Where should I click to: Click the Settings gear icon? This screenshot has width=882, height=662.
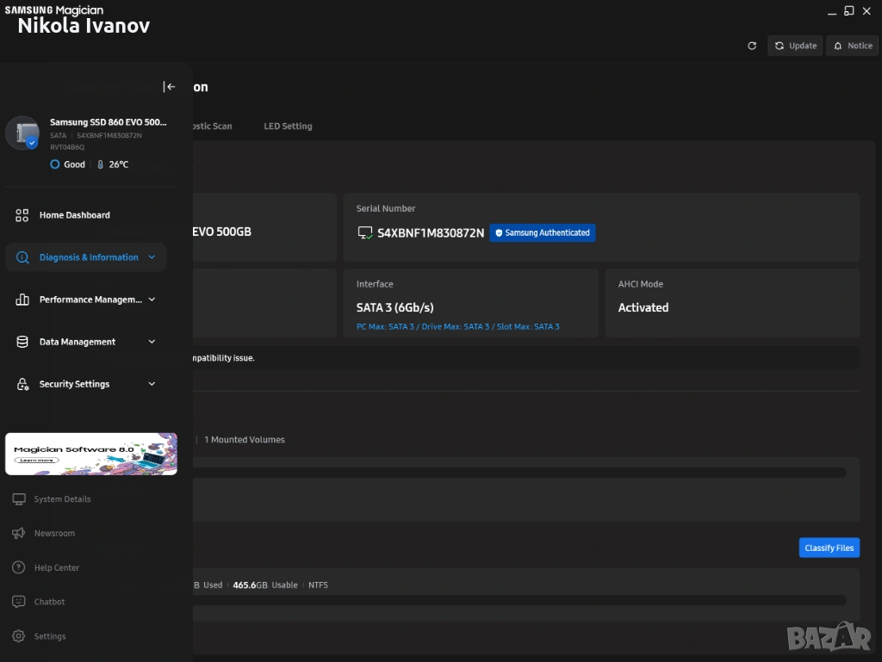pyautogui.click(x=18, y=637)
